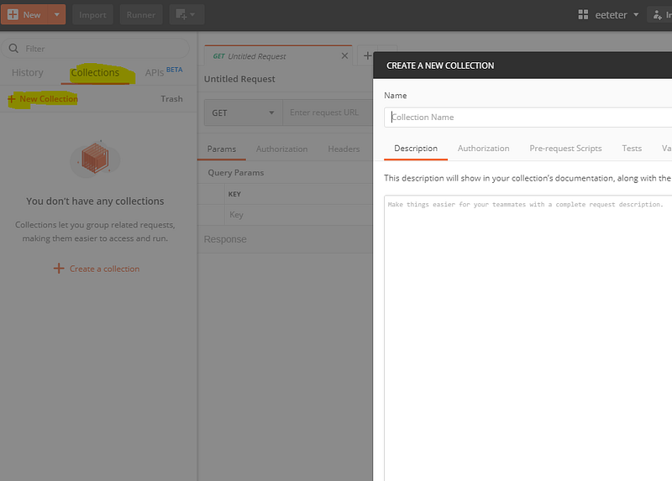The image size is (672, 481).
Task: Switch to the History tab
Action: (28, 72)
